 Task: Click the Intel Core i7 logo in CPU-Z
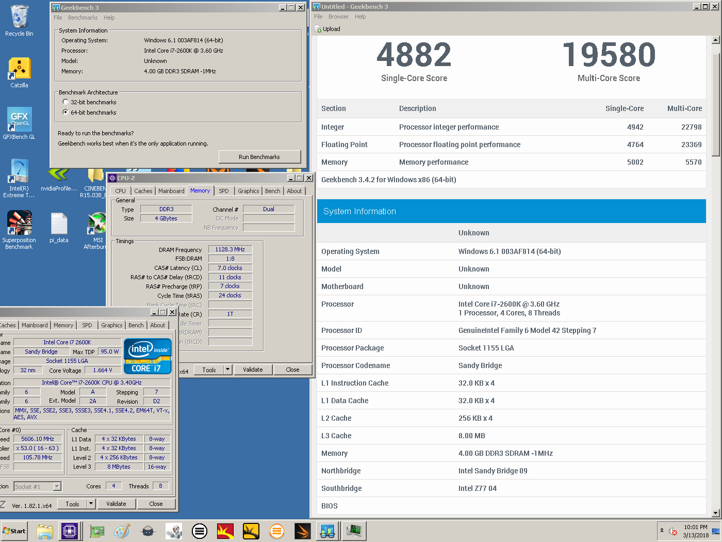tap(147, 356)
